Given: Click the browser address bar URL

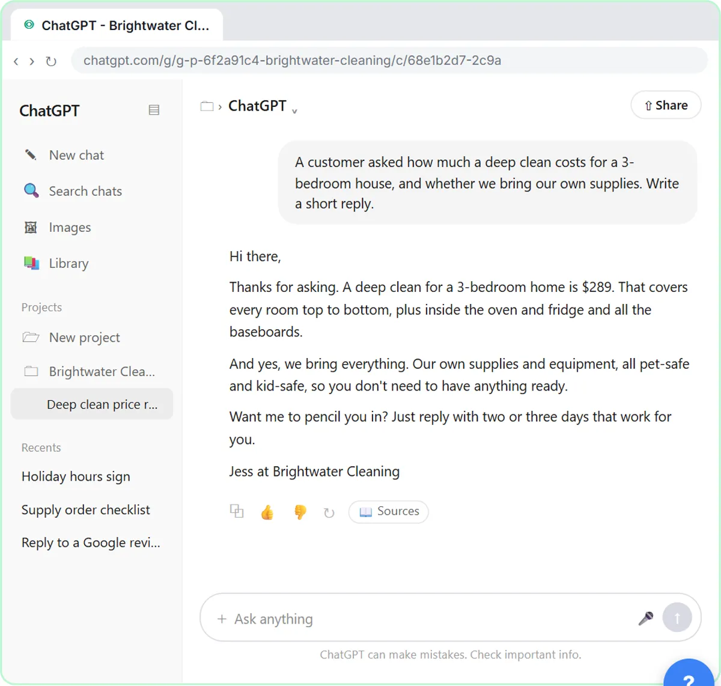Looking at the screenshot, I should point(389,60).
